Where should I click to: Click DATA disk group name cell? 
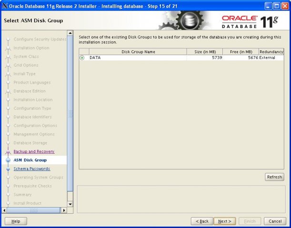click(x=138, y=58)
